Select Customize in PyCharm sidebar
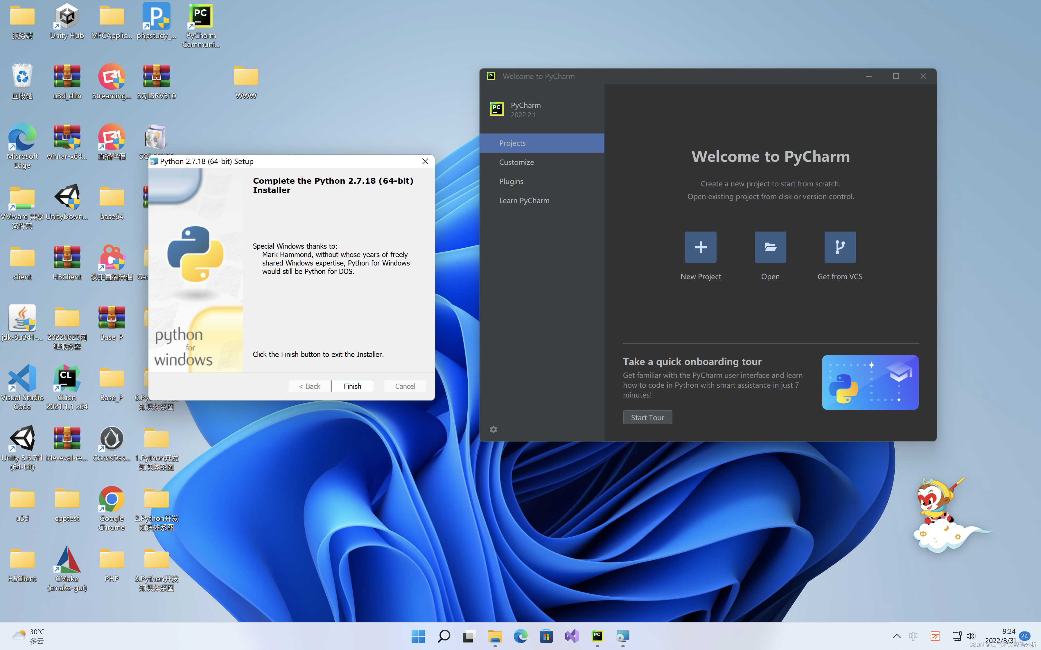The image size is (1041, 650). click(542, 162)
